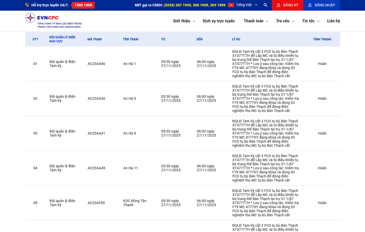This screenshot has width=365, height=232.
Task: Open the Liên hệ page
Action: pos(333,21)
